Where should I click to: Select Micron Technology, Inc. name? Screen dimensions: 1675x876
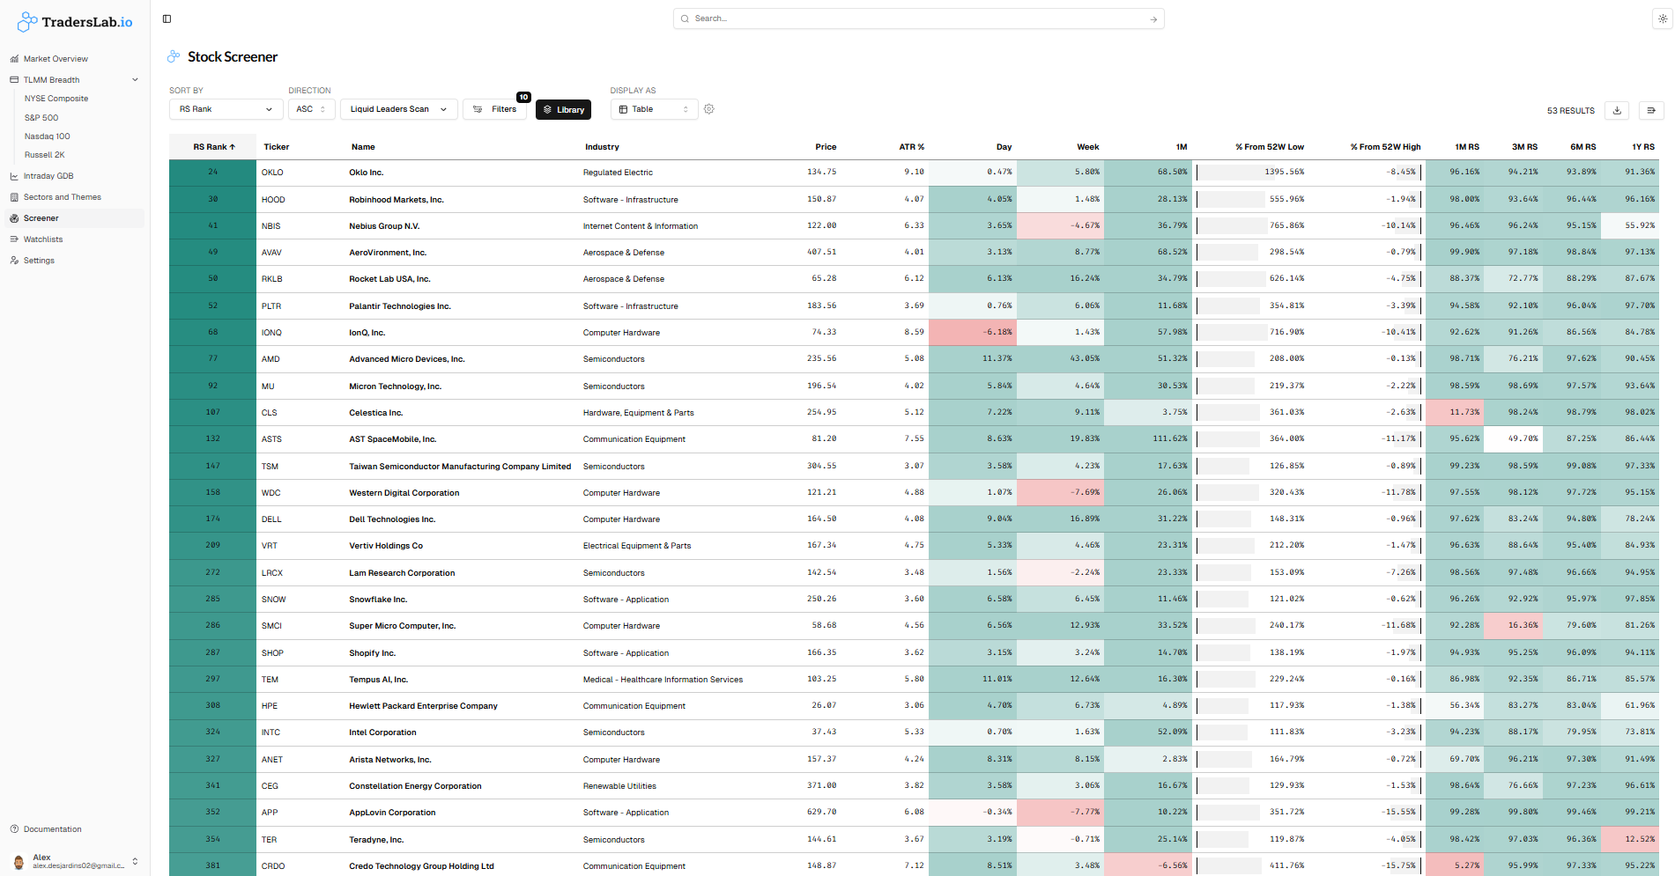(395, 386)
